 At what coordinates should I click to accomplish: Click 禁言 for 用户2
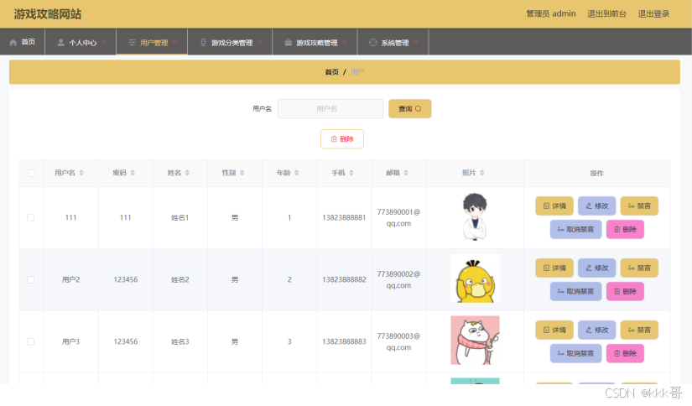[639, 268]
